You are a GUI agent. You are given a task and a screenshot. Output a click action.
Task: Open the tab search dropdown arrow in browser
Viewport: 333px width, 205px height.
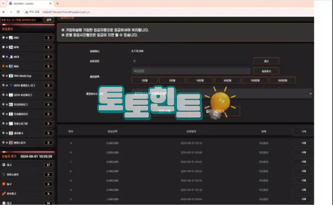[x=3, y=3]
